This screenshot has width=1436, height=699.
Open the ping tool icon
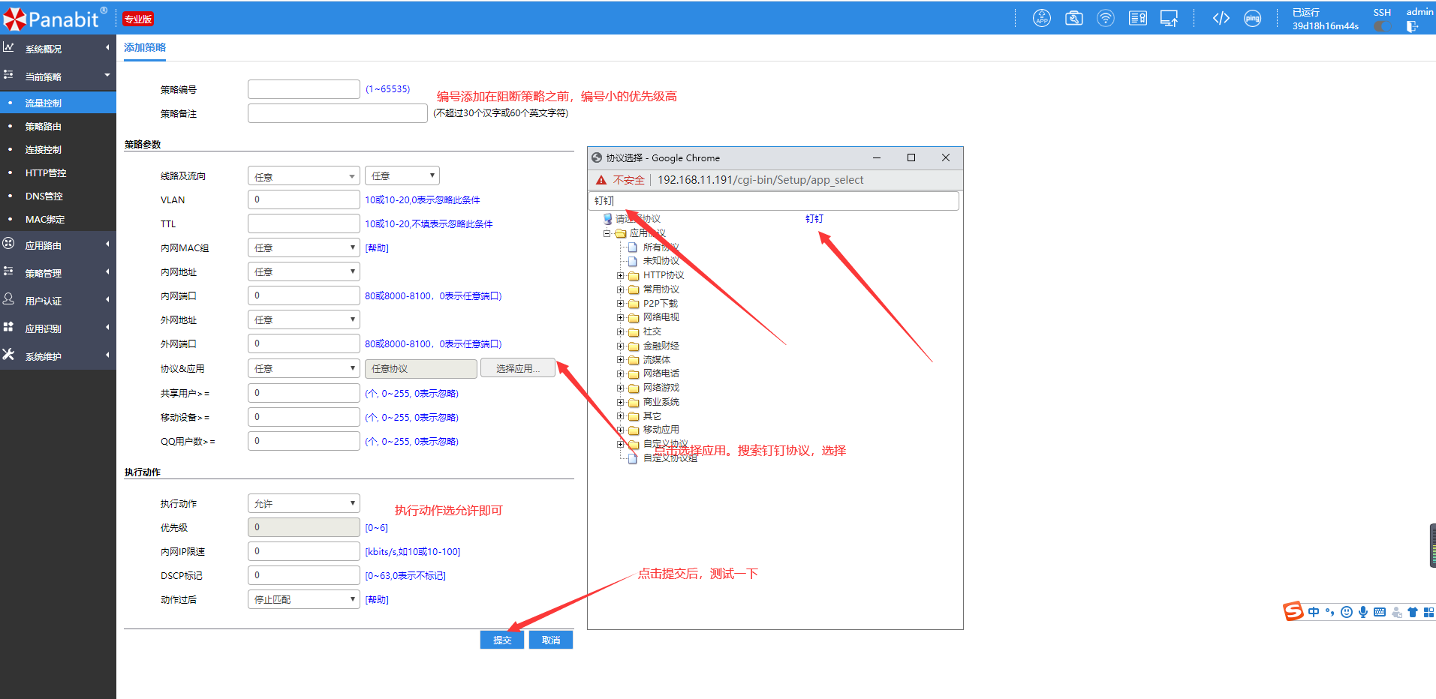point(1253,18)
